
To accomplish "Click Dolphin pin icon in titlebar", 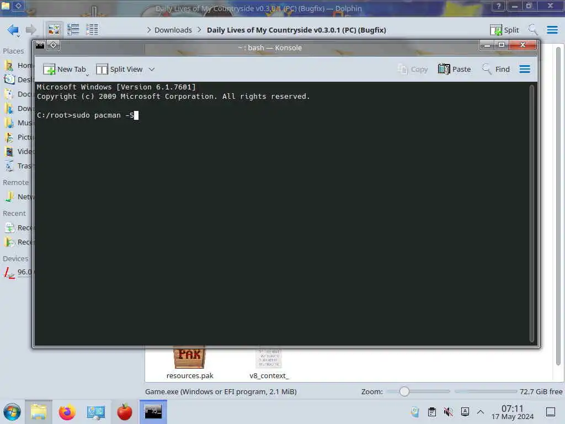I will (18, 6).
